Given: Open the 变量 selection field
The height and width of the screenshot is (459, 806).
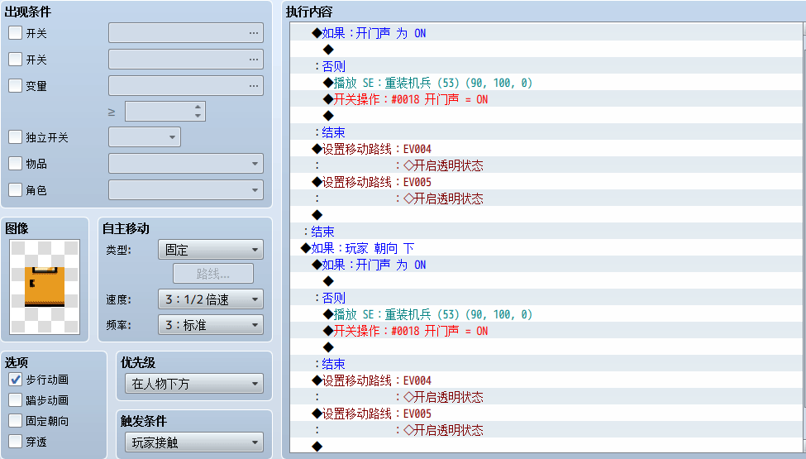Looking at the screenshot, I should coord(186,85).
